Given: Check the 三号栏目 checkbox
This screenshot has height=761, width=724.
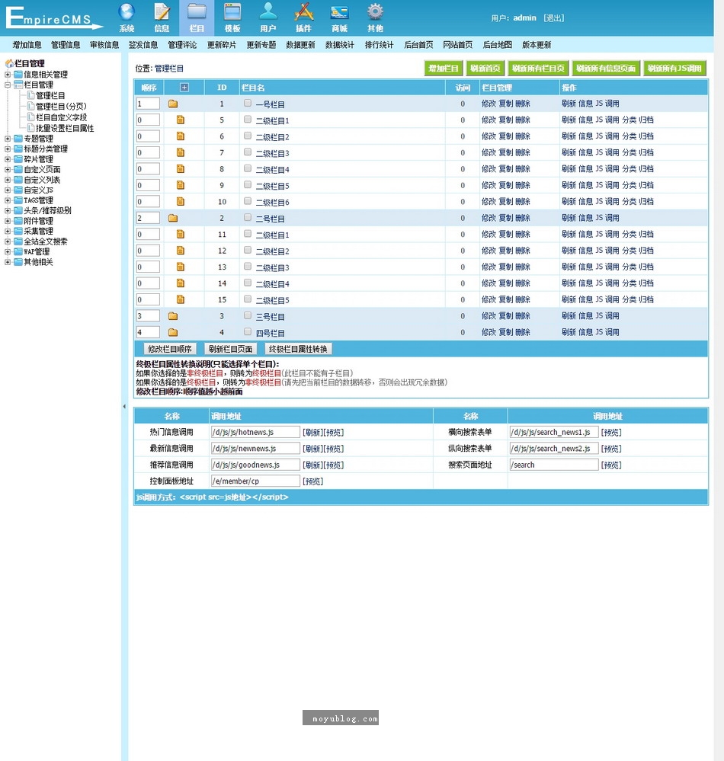Looking at the screenshot, I should pos(248,315).
